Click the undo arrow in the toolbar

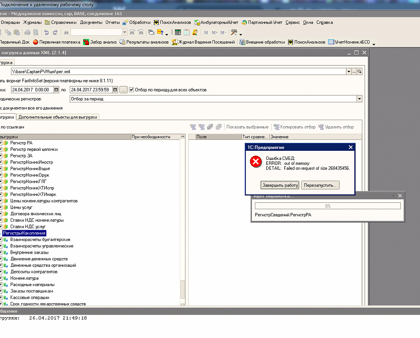[46, 32]
